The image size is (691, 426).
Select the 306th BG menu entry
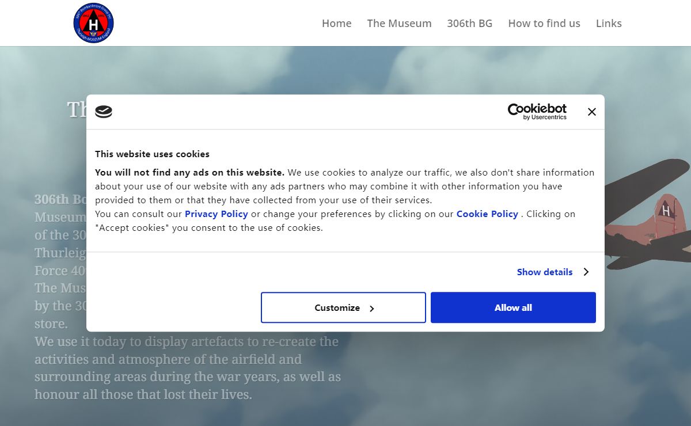[x=469, y=24]
